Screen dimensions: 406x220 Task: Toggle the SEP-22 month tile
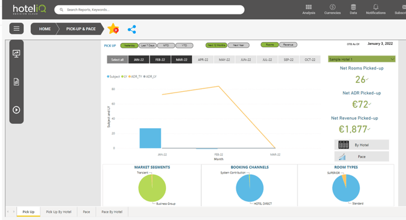click(x=288, y=60)
